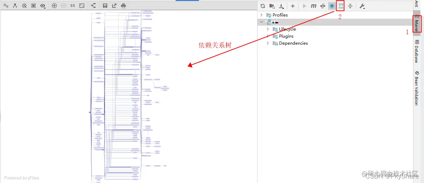Expand the Profiles node
The width and height of the screenshot is (424, 183).
pyautogui.click(x=261, y=15)
